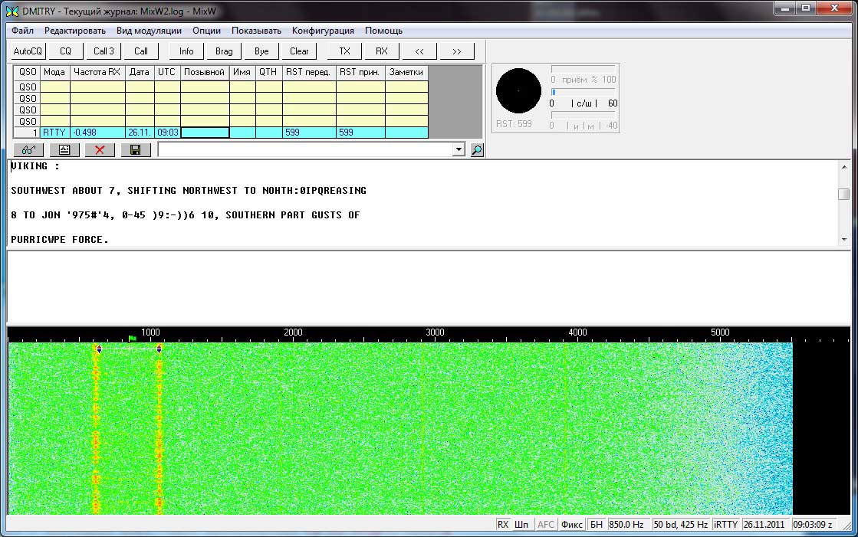Click the Call 3 macro button
Viewport: 858px width, 537px height.
tap(104, 51)
